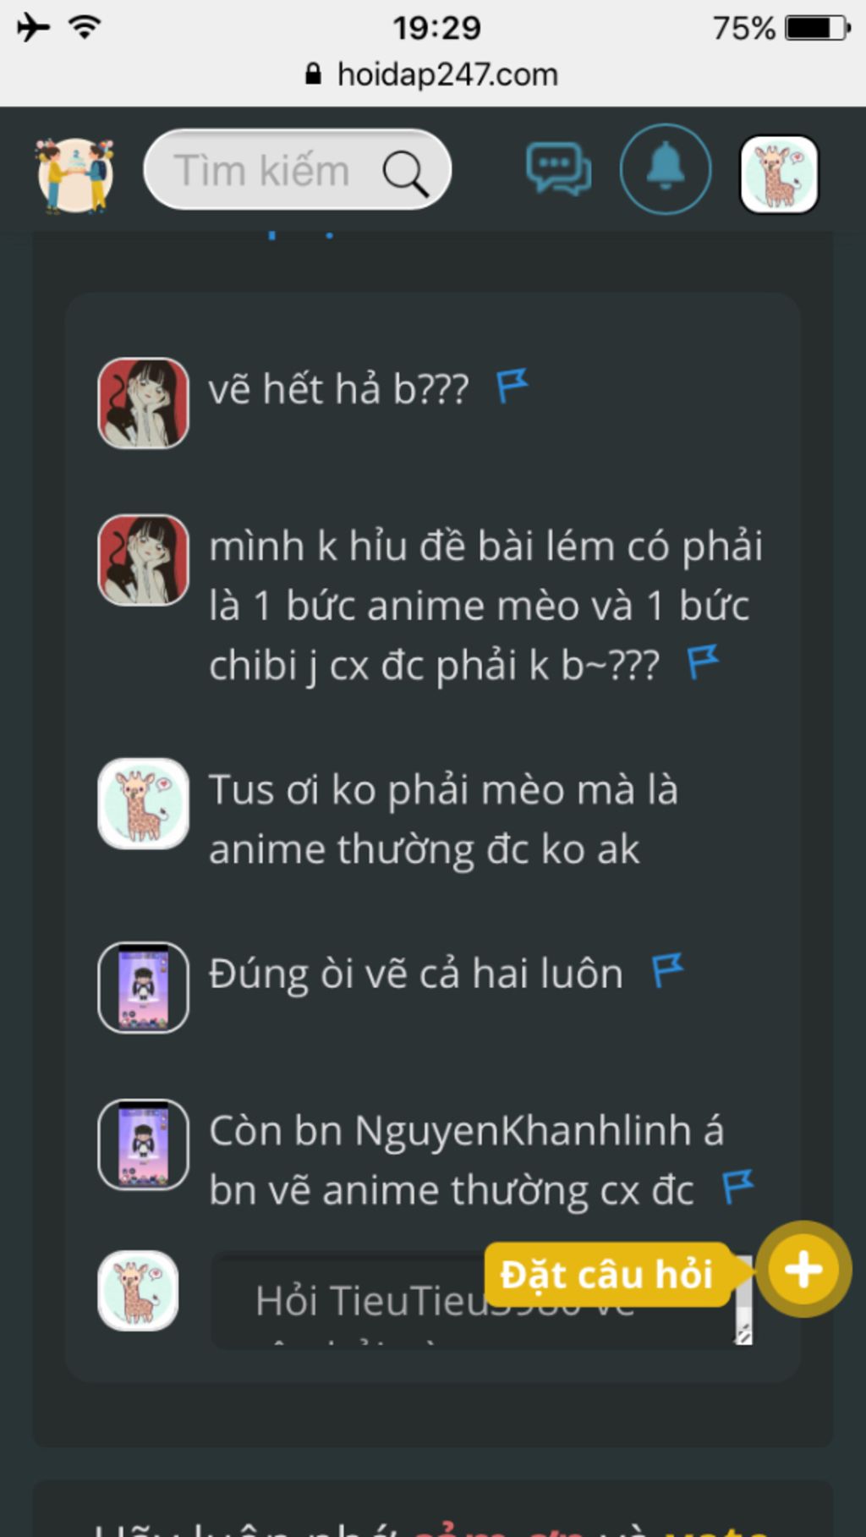Flag the 'Còn bn NguyenKhanhlinh' comment
Image resolution: width=866 pixels, height=1537 pixels.
(x=737, y=1187)
